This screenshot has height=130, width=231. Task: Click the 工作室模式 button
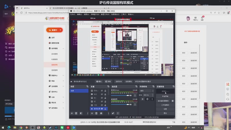point(165,105)
